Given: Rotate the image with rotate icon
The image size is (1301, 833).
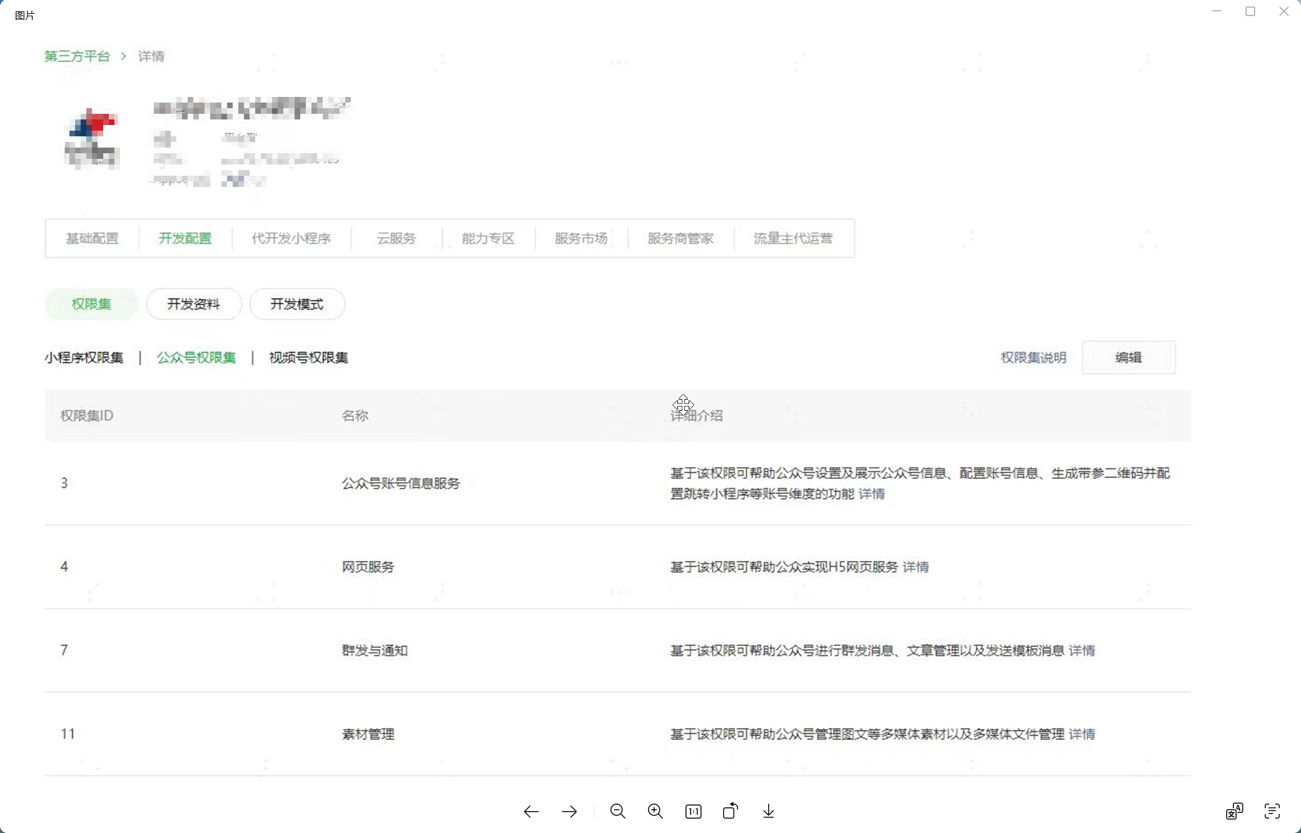Looking at the screenshot, I should (731, 811).
